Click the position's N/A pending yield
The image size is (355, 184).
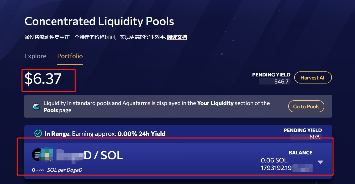tap(315, 137)
